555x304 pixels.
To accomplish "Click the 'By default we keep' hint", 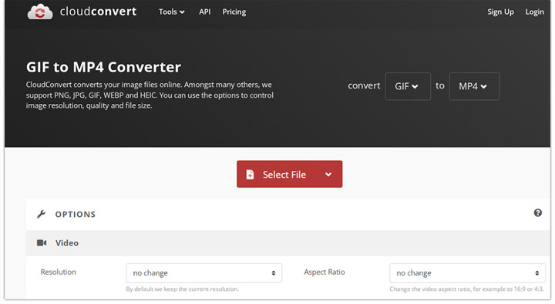I will pos(182,289).
